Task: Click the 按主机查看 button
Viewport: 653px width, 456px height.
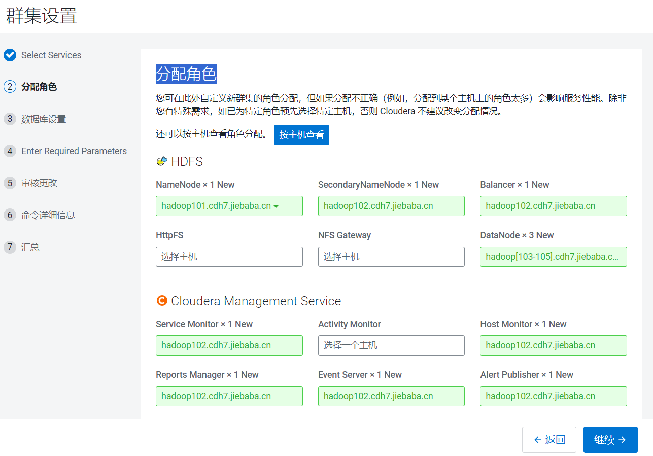Action: click(x=301, y=135)
